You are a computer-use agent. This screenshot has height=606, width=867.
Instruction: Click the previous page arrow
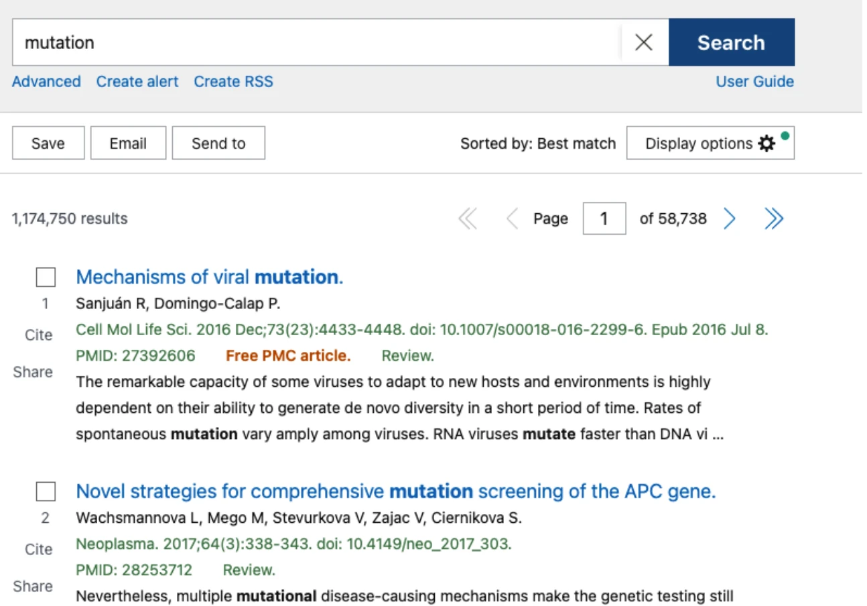coord(512,219)
